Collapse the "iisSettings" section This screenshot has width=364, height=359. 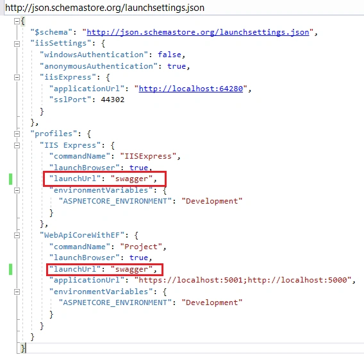pos(17,44)
